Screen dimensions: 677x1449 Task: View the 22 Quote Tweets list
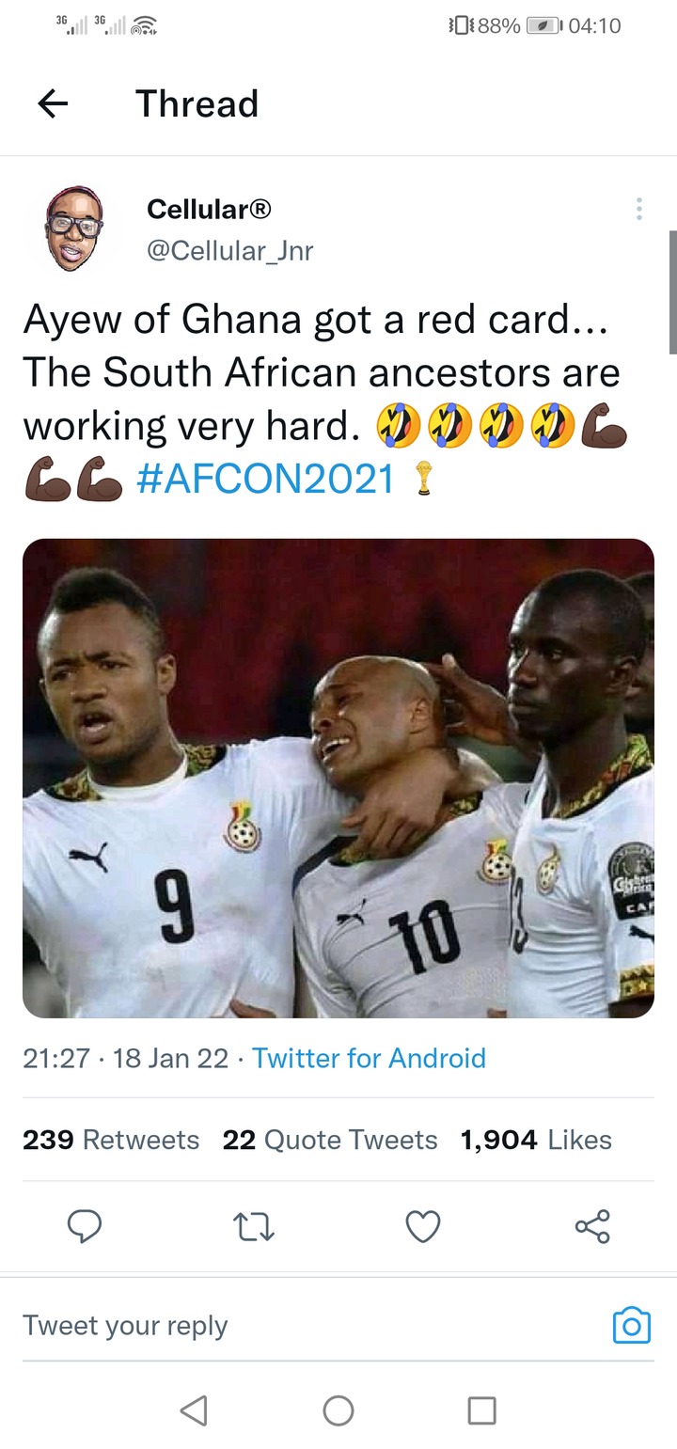coord(330,1140)
